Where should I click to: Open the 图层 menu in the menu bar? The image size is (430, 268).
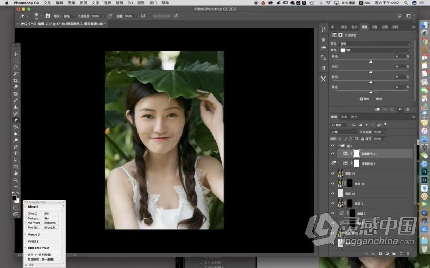[83, 3]
